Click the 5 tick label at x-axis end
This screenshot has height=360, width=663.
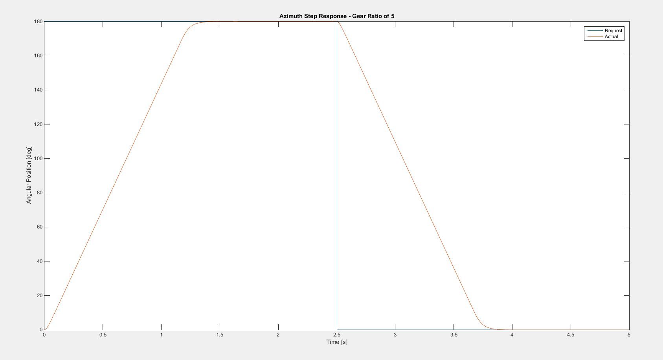click(x=629, y=335)
